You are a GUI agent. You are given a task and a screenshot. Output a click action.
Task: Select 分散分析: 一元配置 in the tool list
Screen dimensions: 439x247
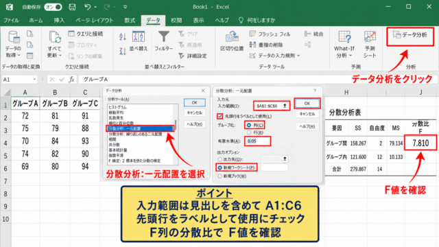(x=140, y=128)
